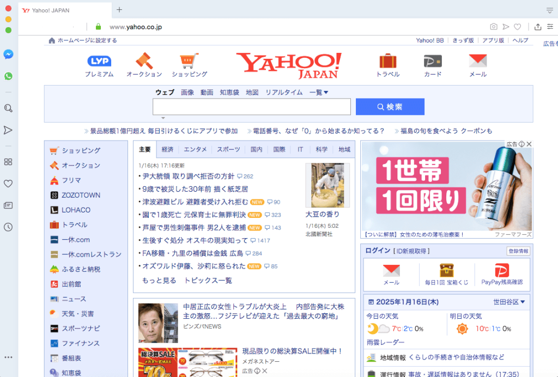558x377 pixels.
Task: Open ZOZOTOWN in the left service list
Action: (81, 195)
